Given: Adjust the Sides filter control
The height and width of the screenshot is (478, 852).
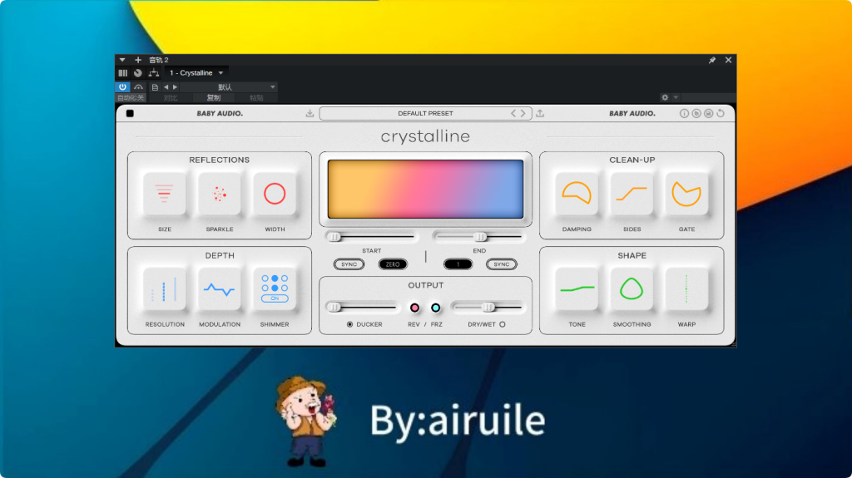Looking at the screenshot, I should tap(632, 194).
